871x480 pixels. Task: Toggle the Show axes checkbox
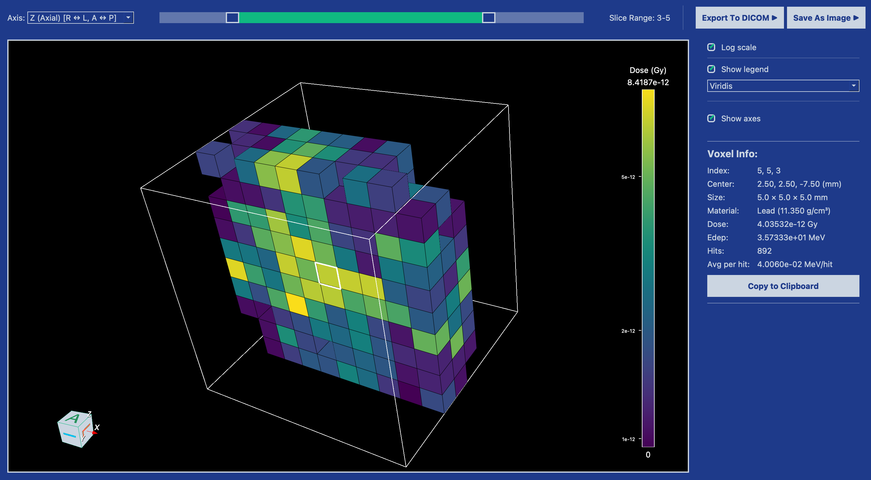pos(711,118)
